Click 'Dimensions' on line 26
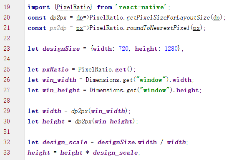229x160 pixels. [x=103, y=80]
